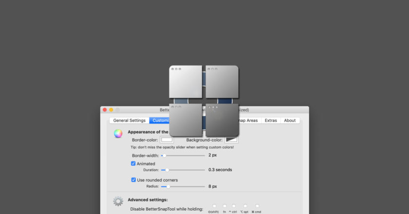409x214 pixels.
Task: Enable the shift modifier checkbox
Action: [x=214, y=206]
